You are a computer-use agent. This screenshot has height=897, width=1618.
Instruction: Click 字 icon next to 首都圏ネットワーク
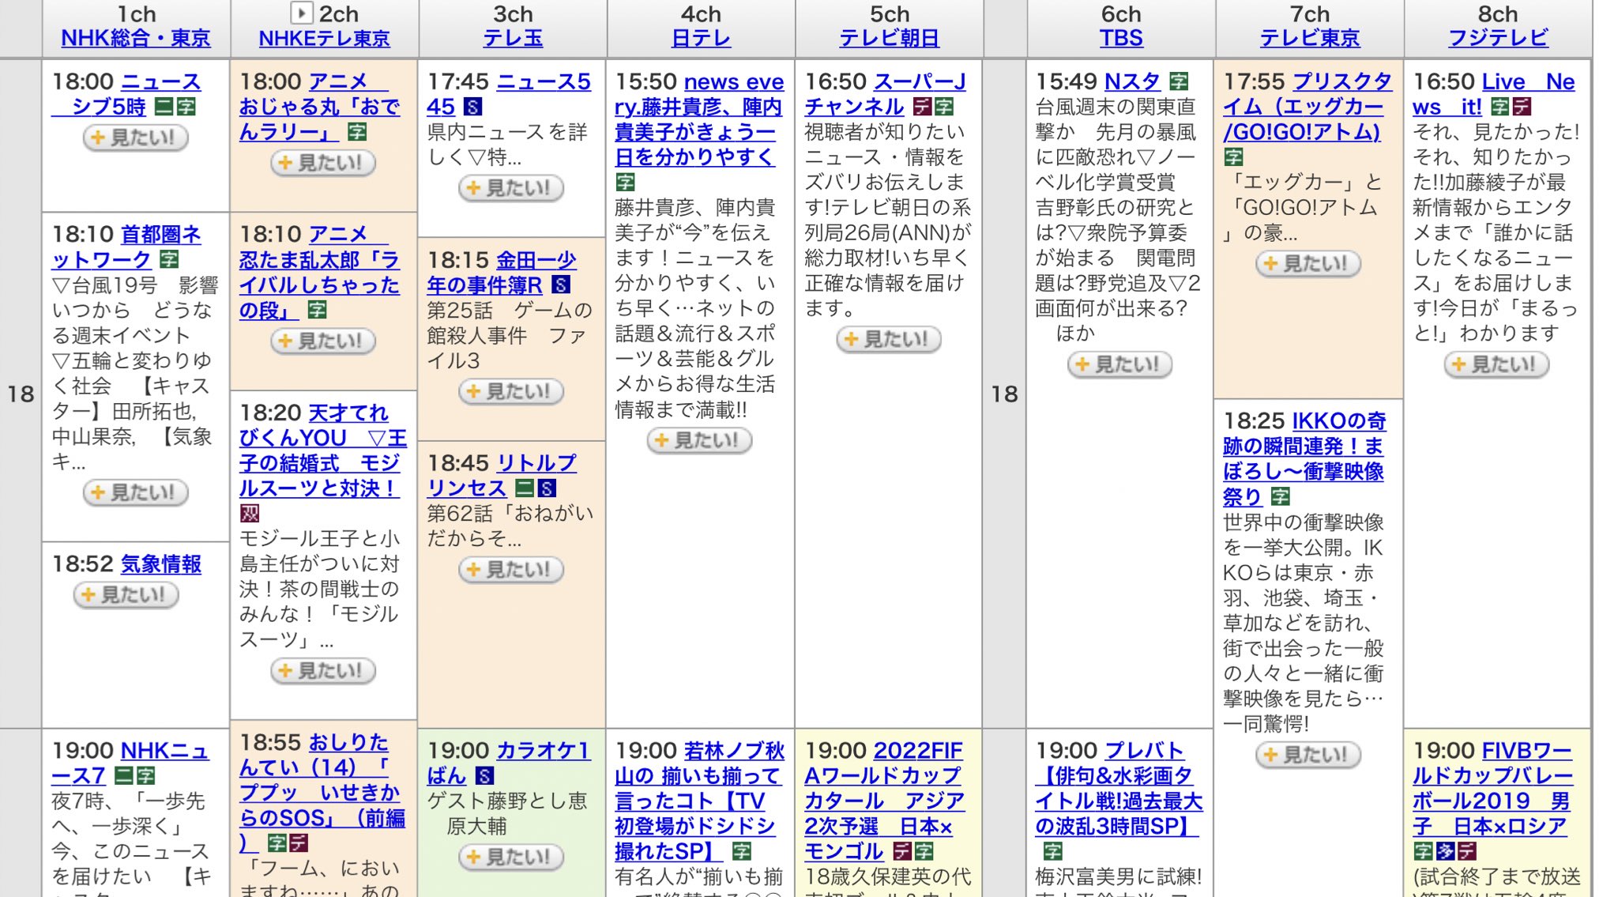(169, 259)
